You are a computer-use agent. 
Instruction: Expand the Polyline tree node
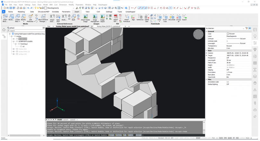point(13,49)
